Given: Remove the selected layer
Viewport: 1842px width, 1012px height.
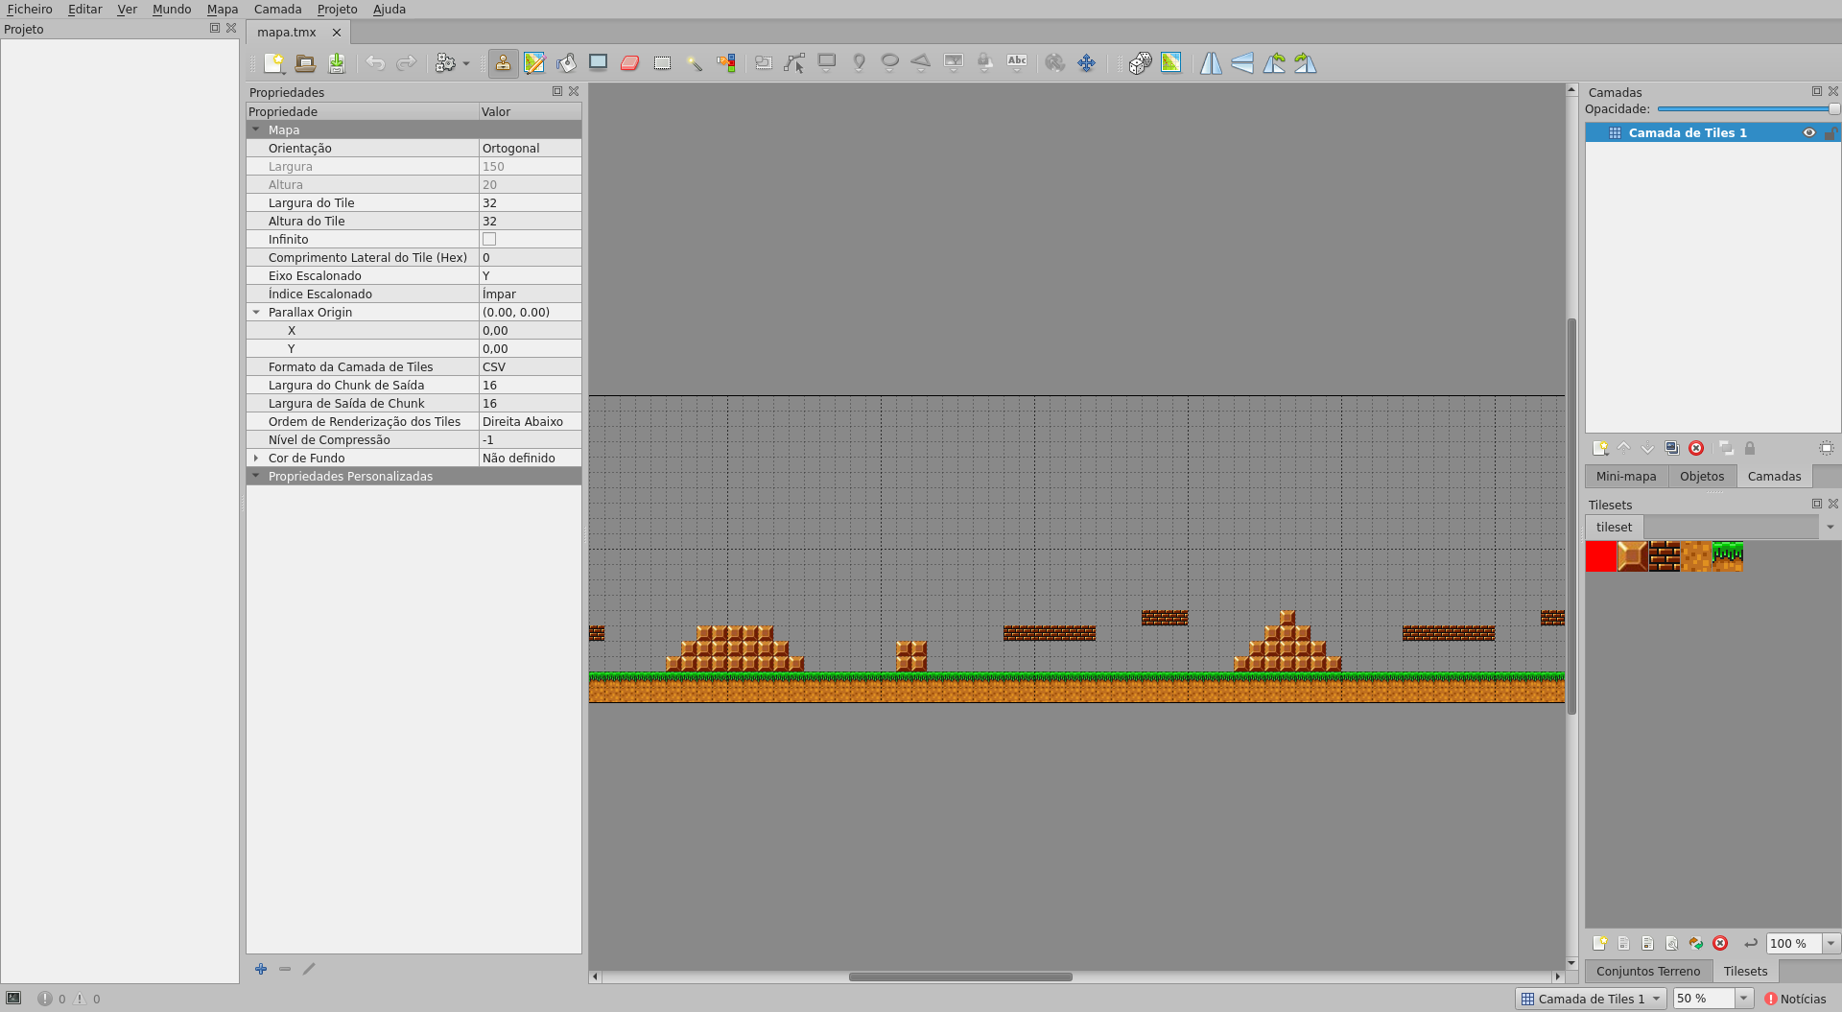Looking at the screenshot, I should [1696, 448].
